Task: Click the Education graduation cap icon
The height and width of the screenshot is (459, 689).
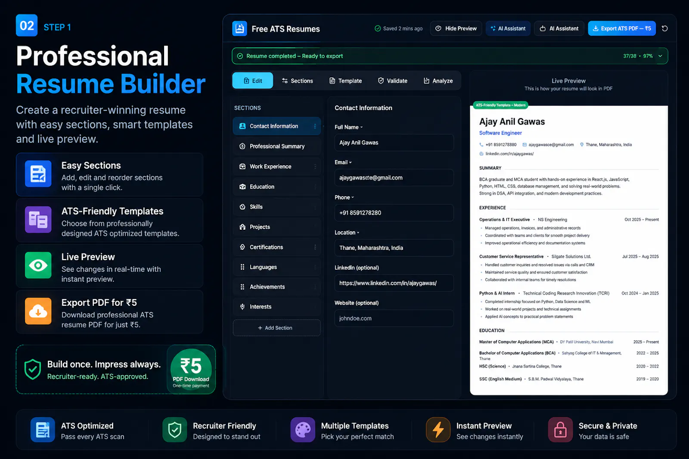Action: [x=242, y=187]
